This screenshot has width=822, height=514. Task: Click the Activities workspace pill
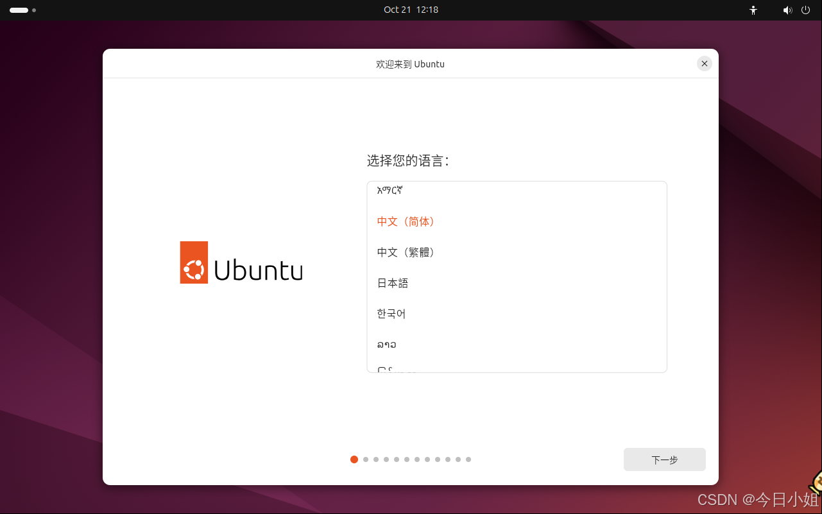[x=19, y=10]
